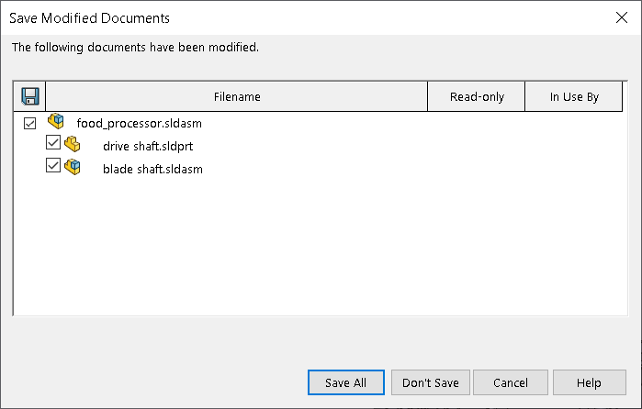Click the In Use By column header
The height and width of the screenshot is (409, 642).
(x=574, y=96)
